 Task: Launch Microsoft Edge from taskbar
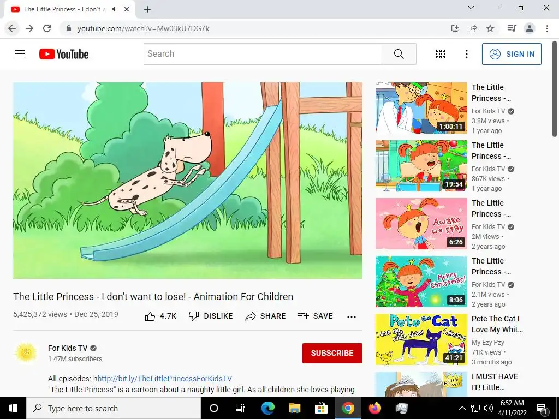268,408
